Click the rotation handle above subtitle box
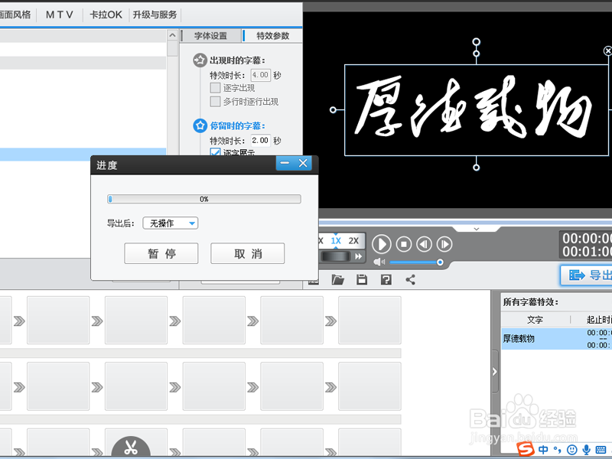 click(476, 41)
